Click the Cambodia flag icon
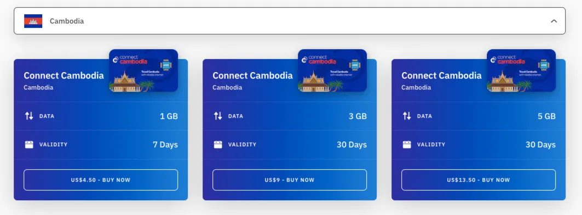The image size is (582, 215). (33, 21)
